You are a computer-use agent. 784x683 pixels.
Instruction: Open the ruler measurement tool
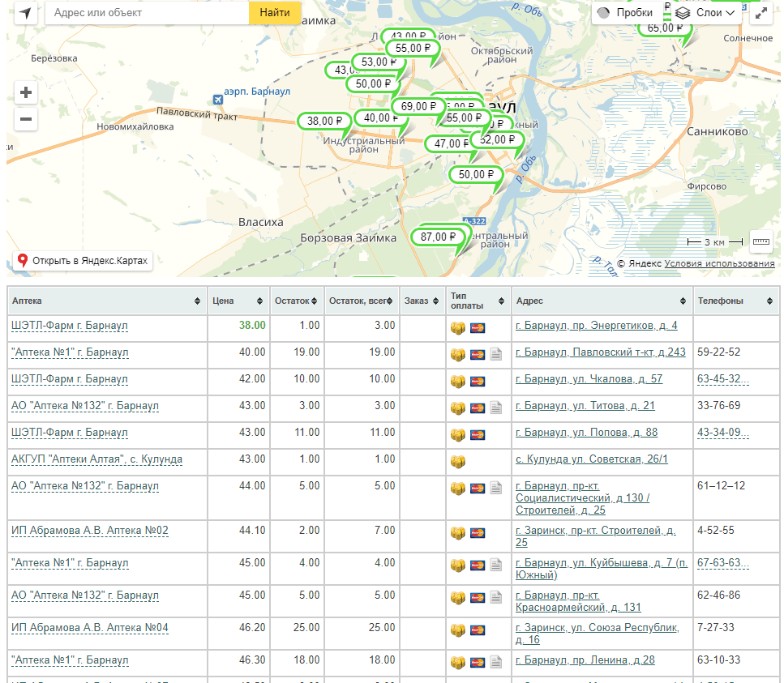[x=761, y=241]
